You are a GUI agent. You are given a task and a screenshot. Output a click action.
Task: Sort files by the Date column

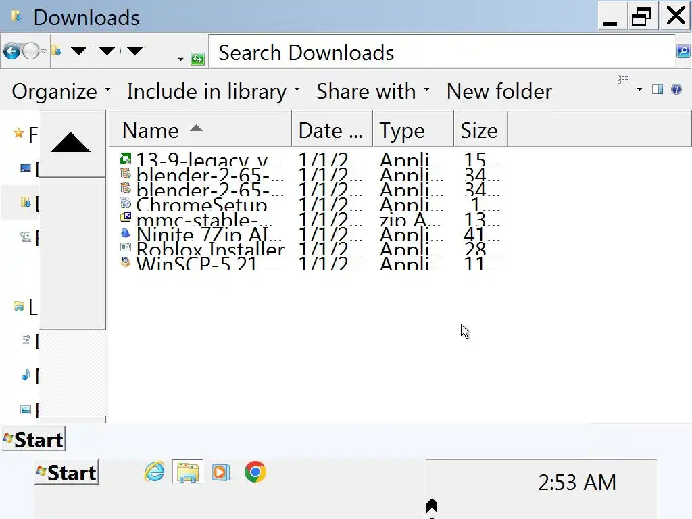click(332, 130)
